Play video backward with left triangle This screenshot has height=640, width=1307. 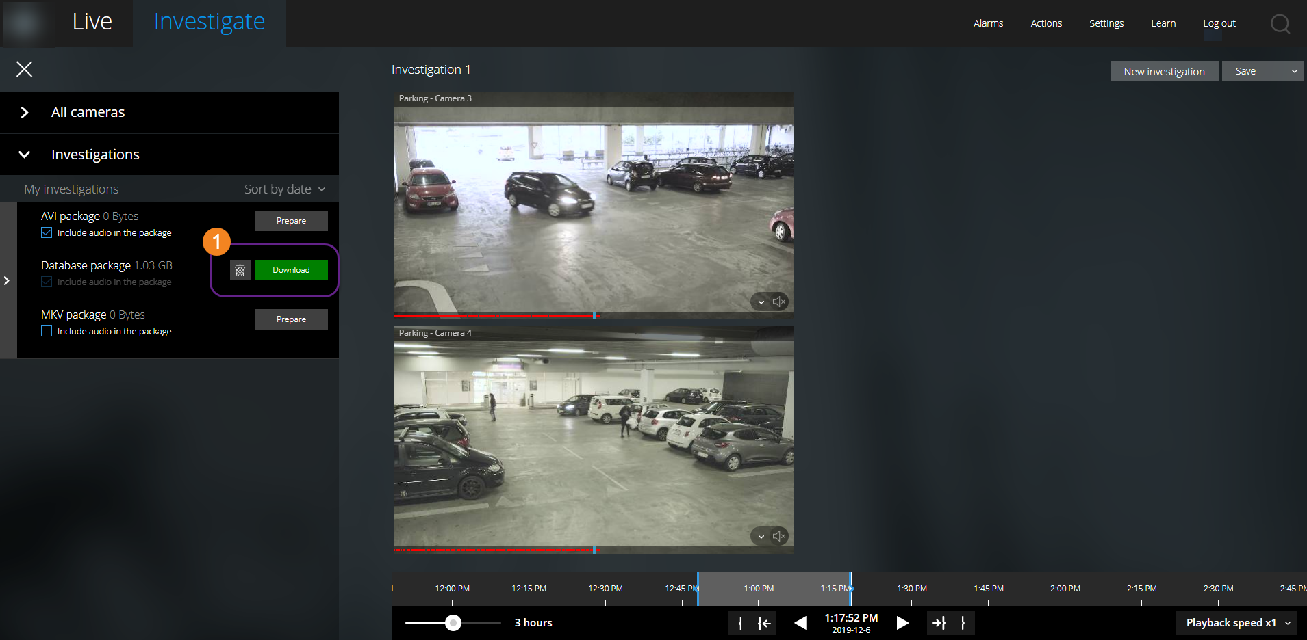click(800, 623)
